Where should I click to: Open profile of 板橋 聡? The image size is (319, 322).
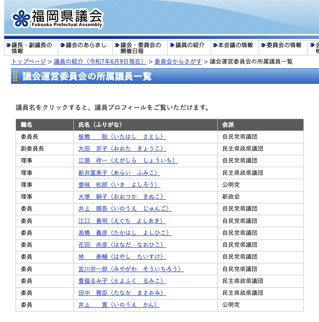click(x=122, y=136)
